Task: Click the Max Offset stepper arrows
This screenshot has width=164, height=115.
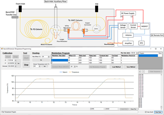Action: point(49,57)
